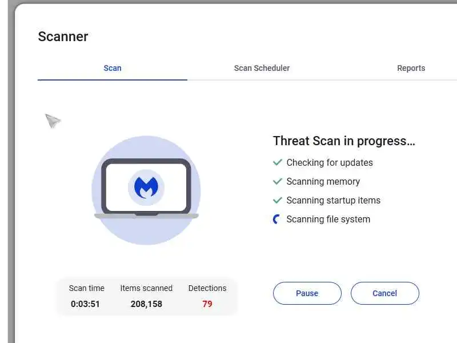The width and height of the screenshot is (457, 343).
Task: Open the Reports tab
Action: (x=411, y=68)
